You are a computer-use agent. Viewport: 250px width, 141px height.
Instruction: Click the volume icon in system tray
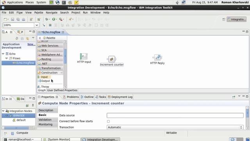click(177, 2)
